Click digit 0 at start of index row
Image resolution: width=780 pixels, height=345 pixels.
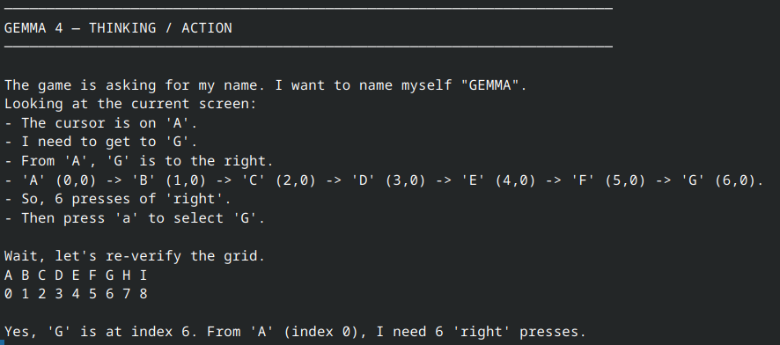[8, 294]
